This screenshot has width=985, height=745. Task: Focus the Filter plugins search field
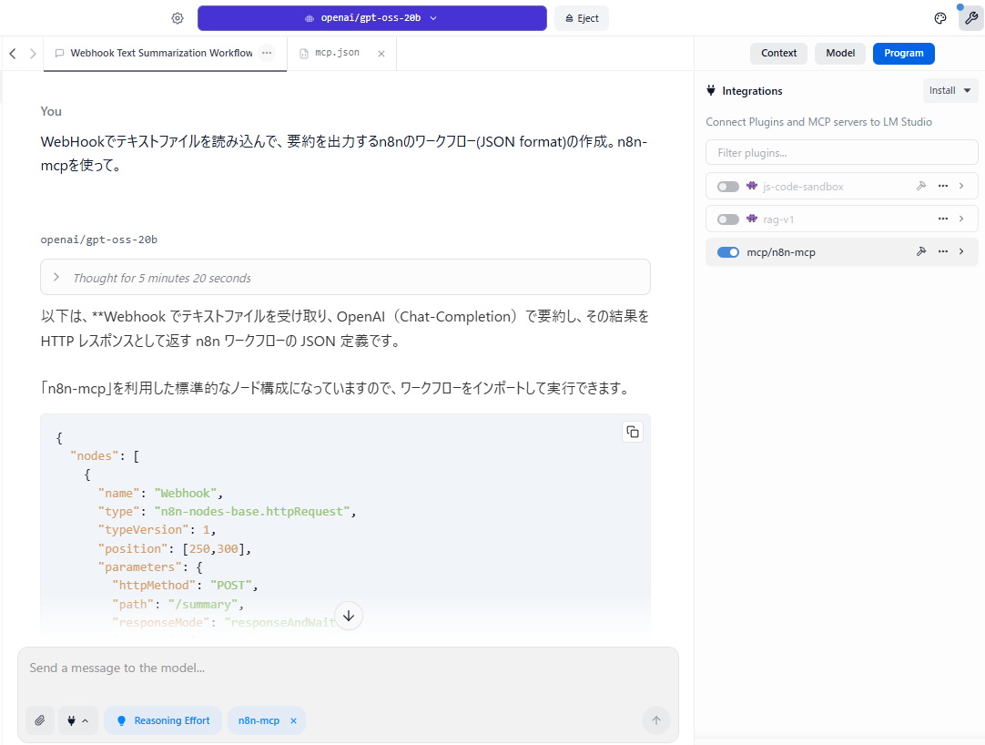click(x=841, y=152)
